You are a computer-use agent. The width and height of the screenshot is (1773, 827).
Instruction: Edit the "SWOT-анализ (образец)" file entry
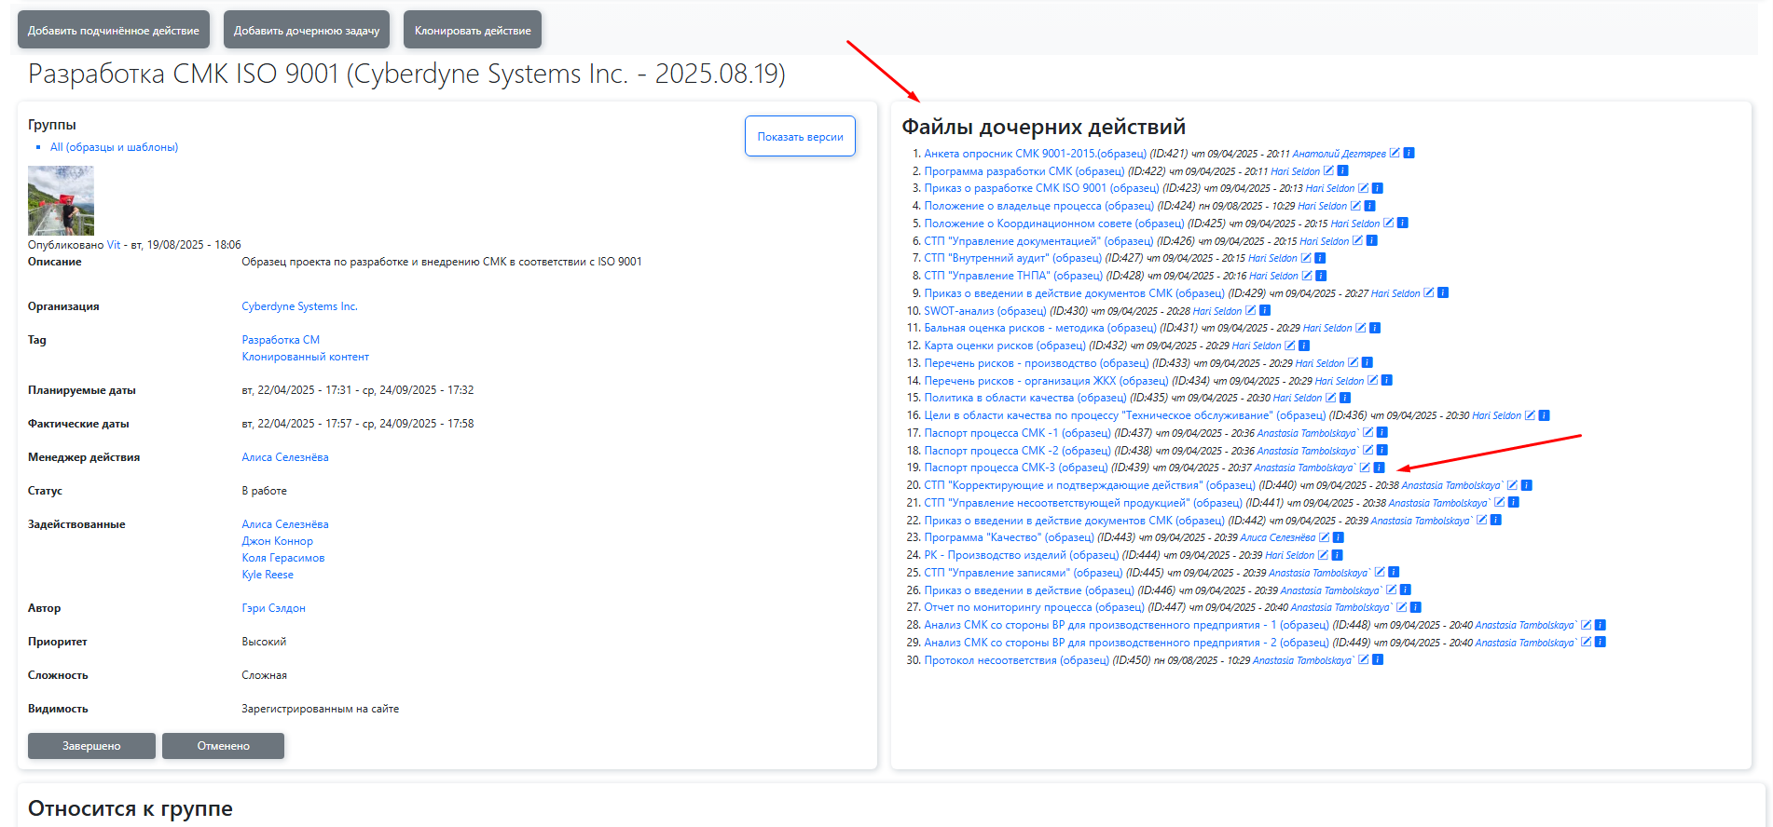[1250, 311]
